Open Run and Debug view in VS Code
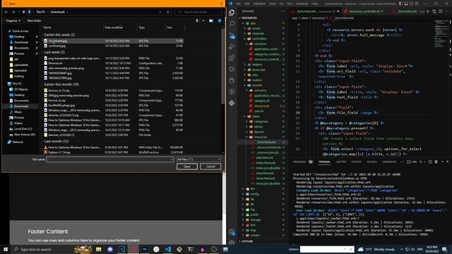Image resolution: width=452 pixels, height=254 pixels. point(232,47)
